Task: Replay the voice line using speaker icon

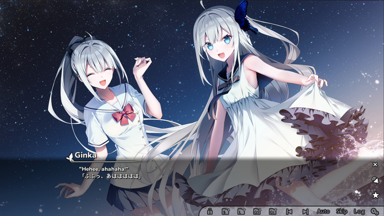Action: click(375, 180)
